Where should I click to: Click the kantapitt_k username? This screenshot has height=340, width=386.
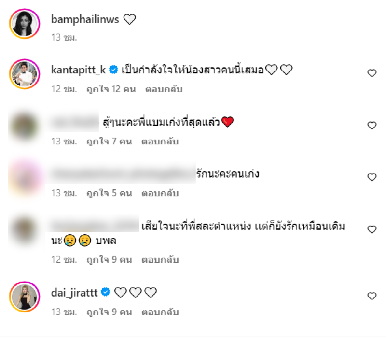(78, 70)
